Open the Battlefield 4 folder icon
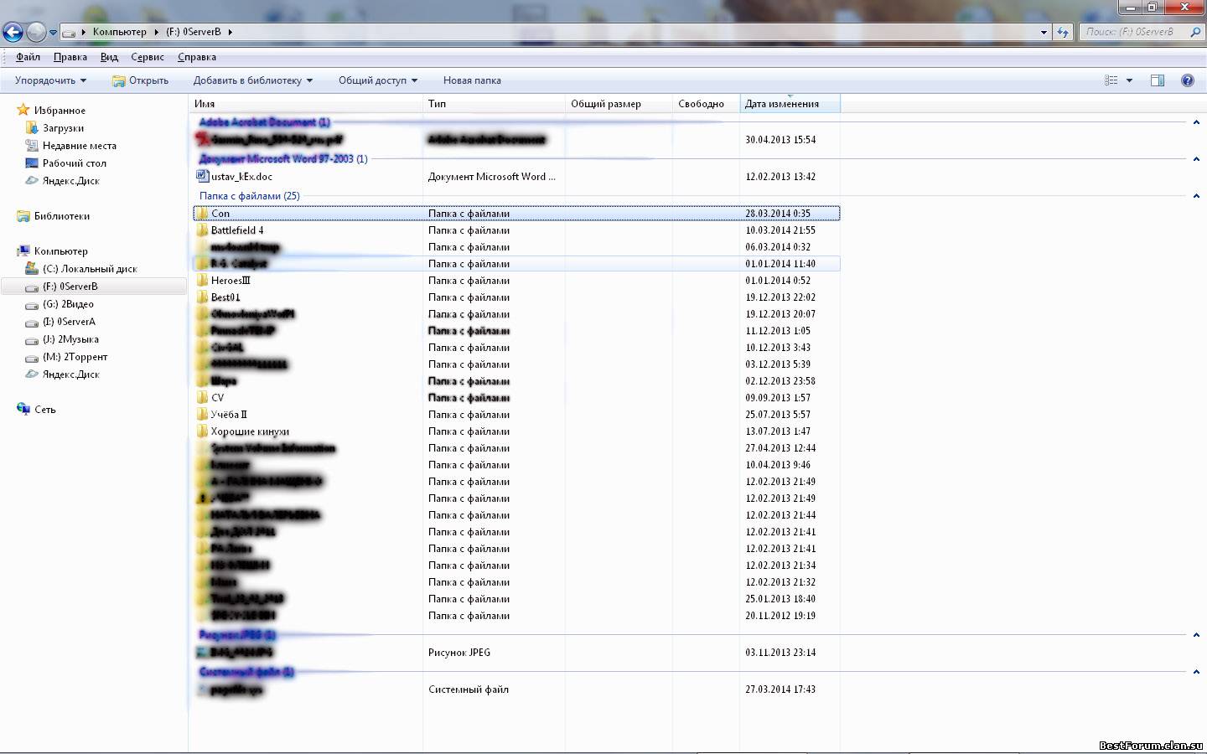The width and height of the screenshot is (1207, 754). (x=202, y=230)
